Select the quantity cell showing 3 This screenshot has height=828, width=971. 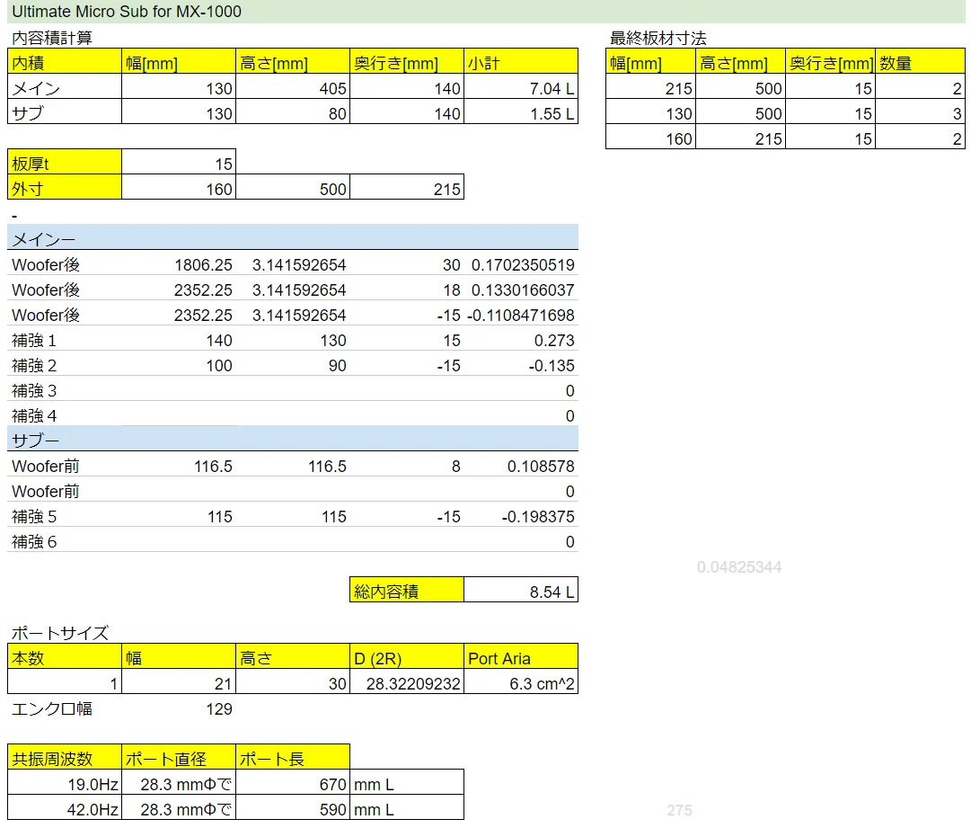tap(920, 113)
